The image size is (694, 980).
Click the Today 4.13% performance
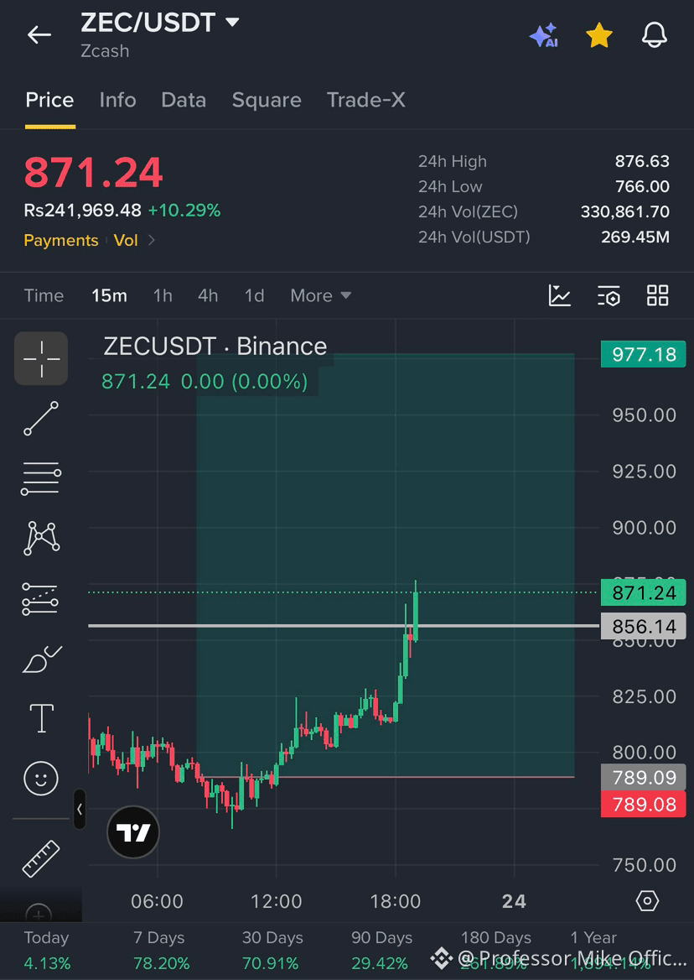[47, 950]
